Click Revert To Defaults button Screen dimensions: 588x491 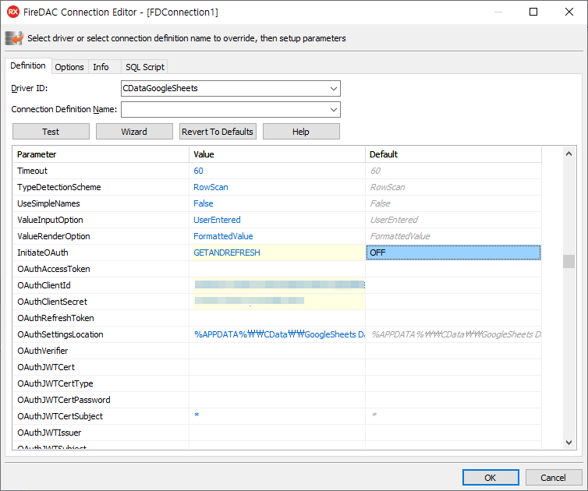point(218,132)
